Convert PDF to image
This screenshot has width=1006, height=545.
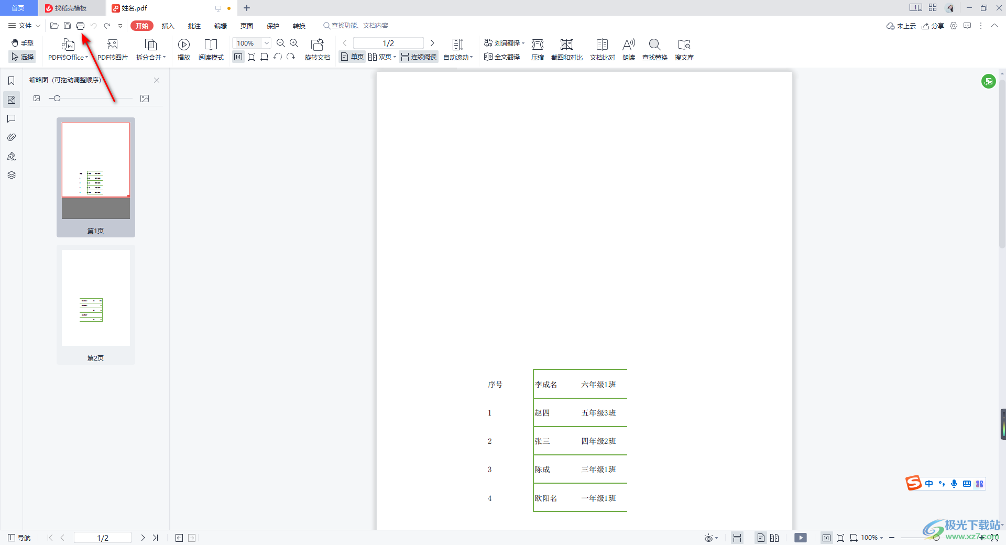coord(112,50)
